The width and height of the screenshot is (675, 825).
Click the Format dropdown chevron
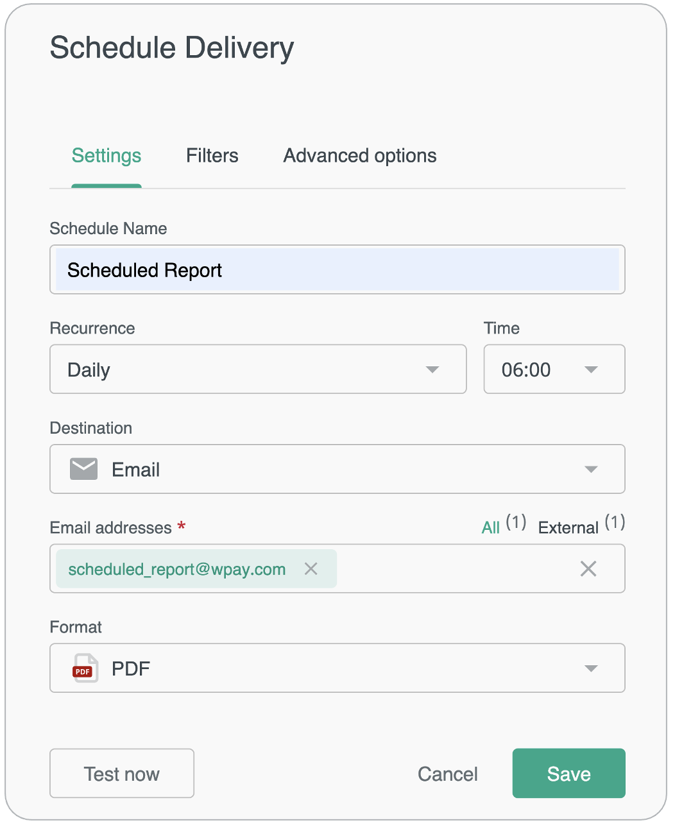tap(591, 668)
